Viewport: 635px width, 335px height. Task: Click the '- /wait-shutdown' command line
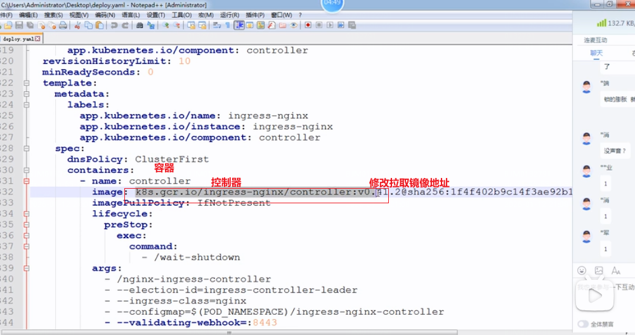point(191,257)
